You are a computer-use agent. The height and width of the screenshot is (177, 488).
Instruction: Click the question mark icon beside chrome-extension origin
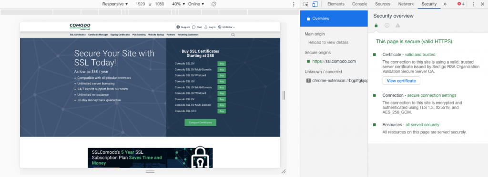[x=308, y=80]
